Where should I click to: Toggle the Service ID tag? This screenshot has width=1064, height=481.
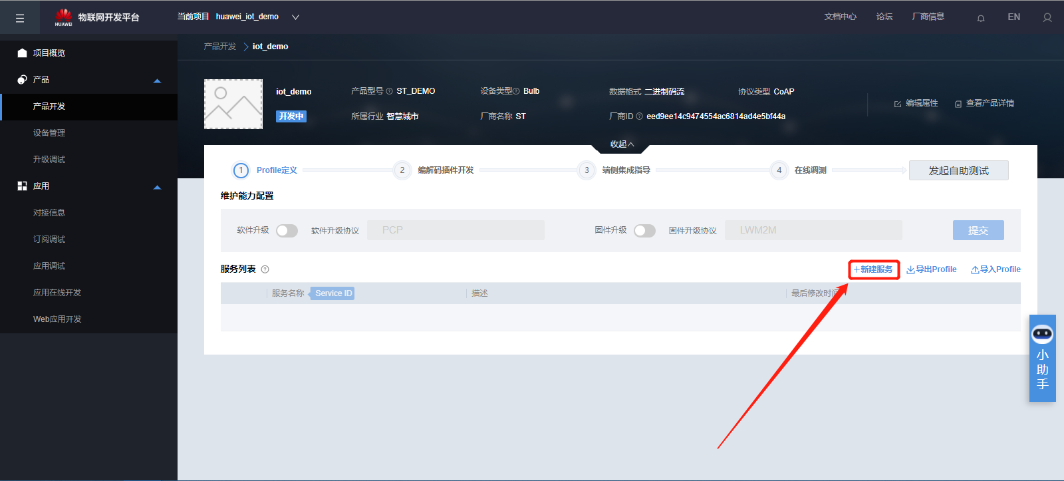tap(333, 293)
